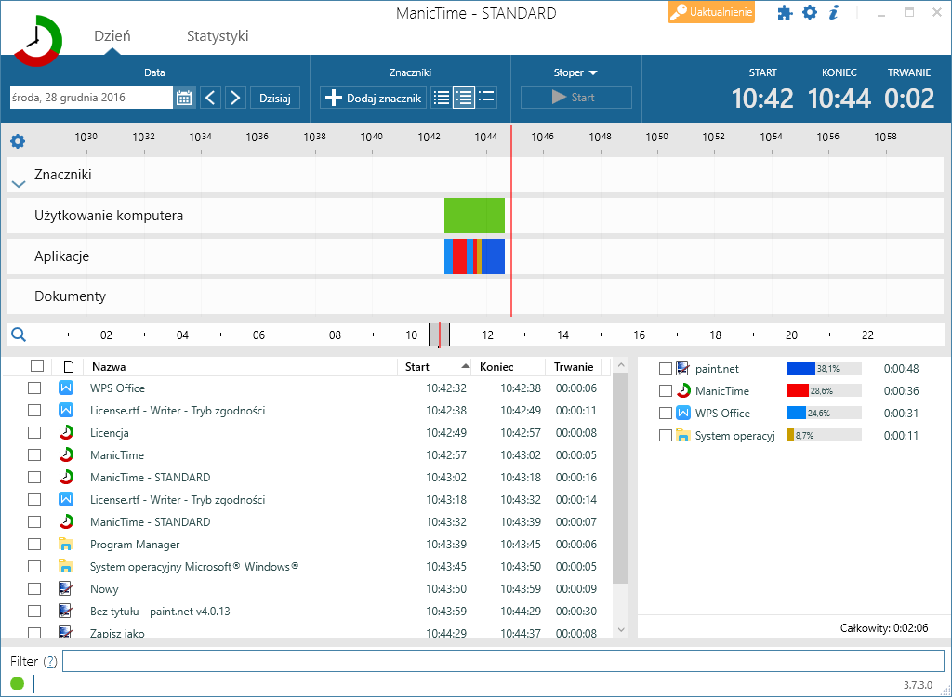Go to next day arrow
The width and height of the screenshot is (952, 697).
(x=235, y=98)
